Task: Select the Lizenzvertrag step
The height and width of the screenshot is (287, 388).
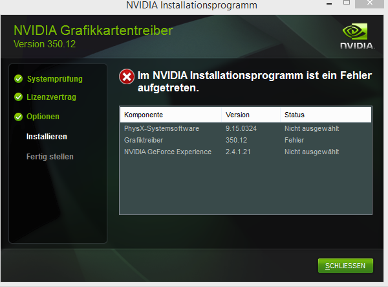Action: pyautogui.click(x=51, y=97)
